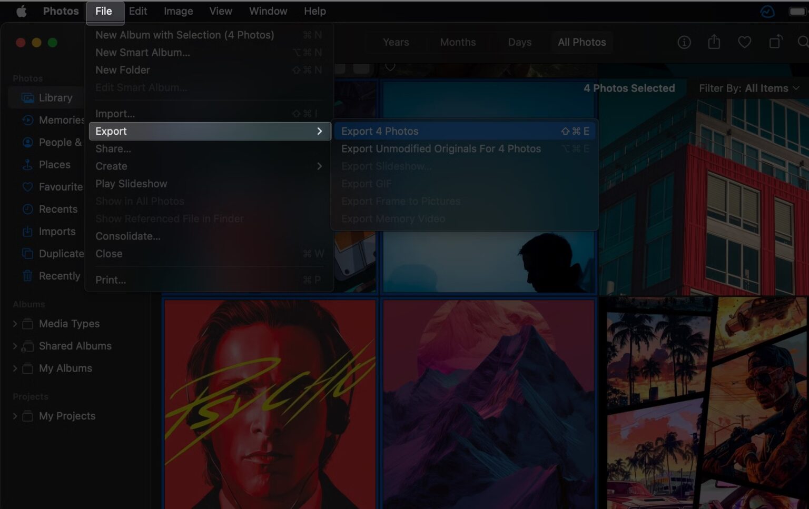Choose Export 4 Photos

(379, 131)
